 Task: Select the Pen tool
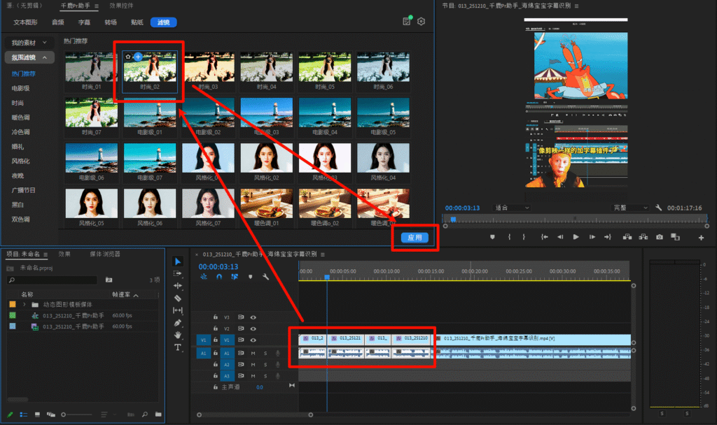178,323
